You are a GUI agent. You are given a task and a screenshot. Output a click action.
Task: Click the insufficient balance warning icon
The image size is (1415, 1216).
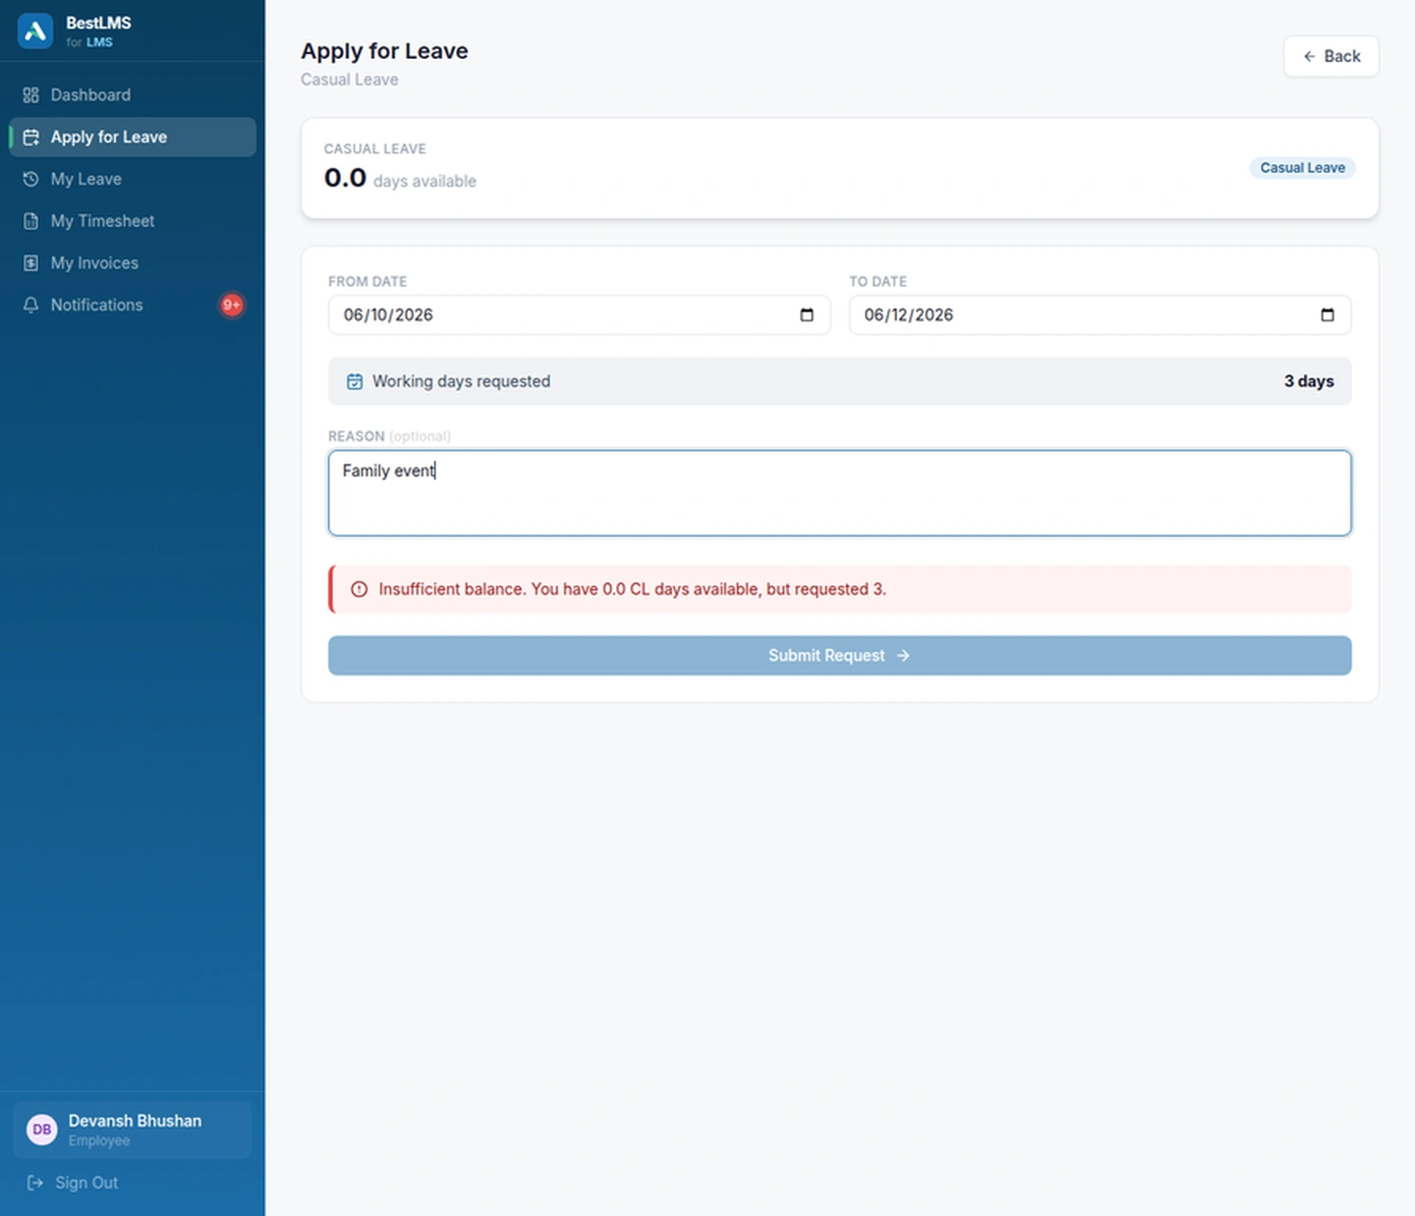(x=360, y=589)
